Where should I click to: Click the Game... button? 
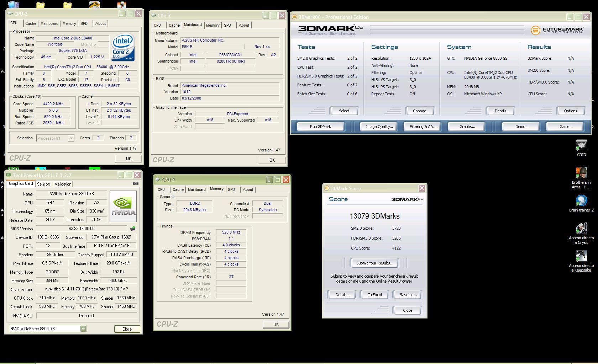(x=566, y=127)
